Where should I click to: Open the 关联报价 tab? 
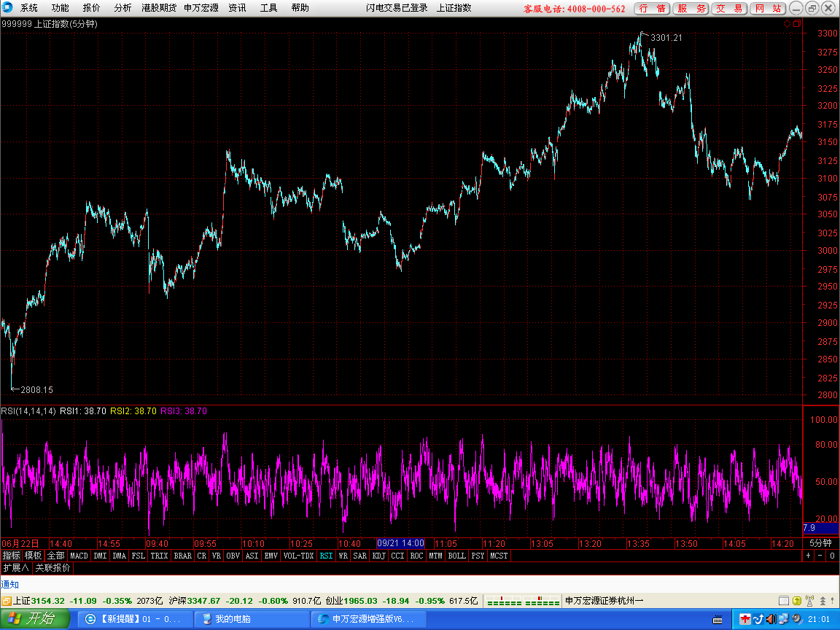point(52,567)
